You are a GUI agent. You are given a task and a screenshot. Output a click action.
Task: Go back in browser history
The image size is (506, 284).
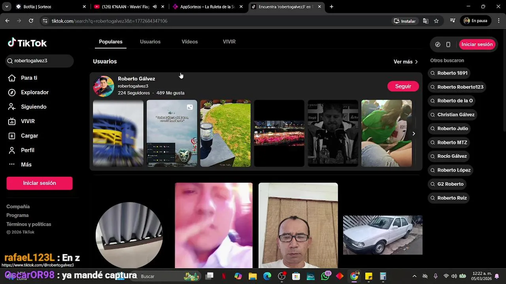(x=7, y=21)
